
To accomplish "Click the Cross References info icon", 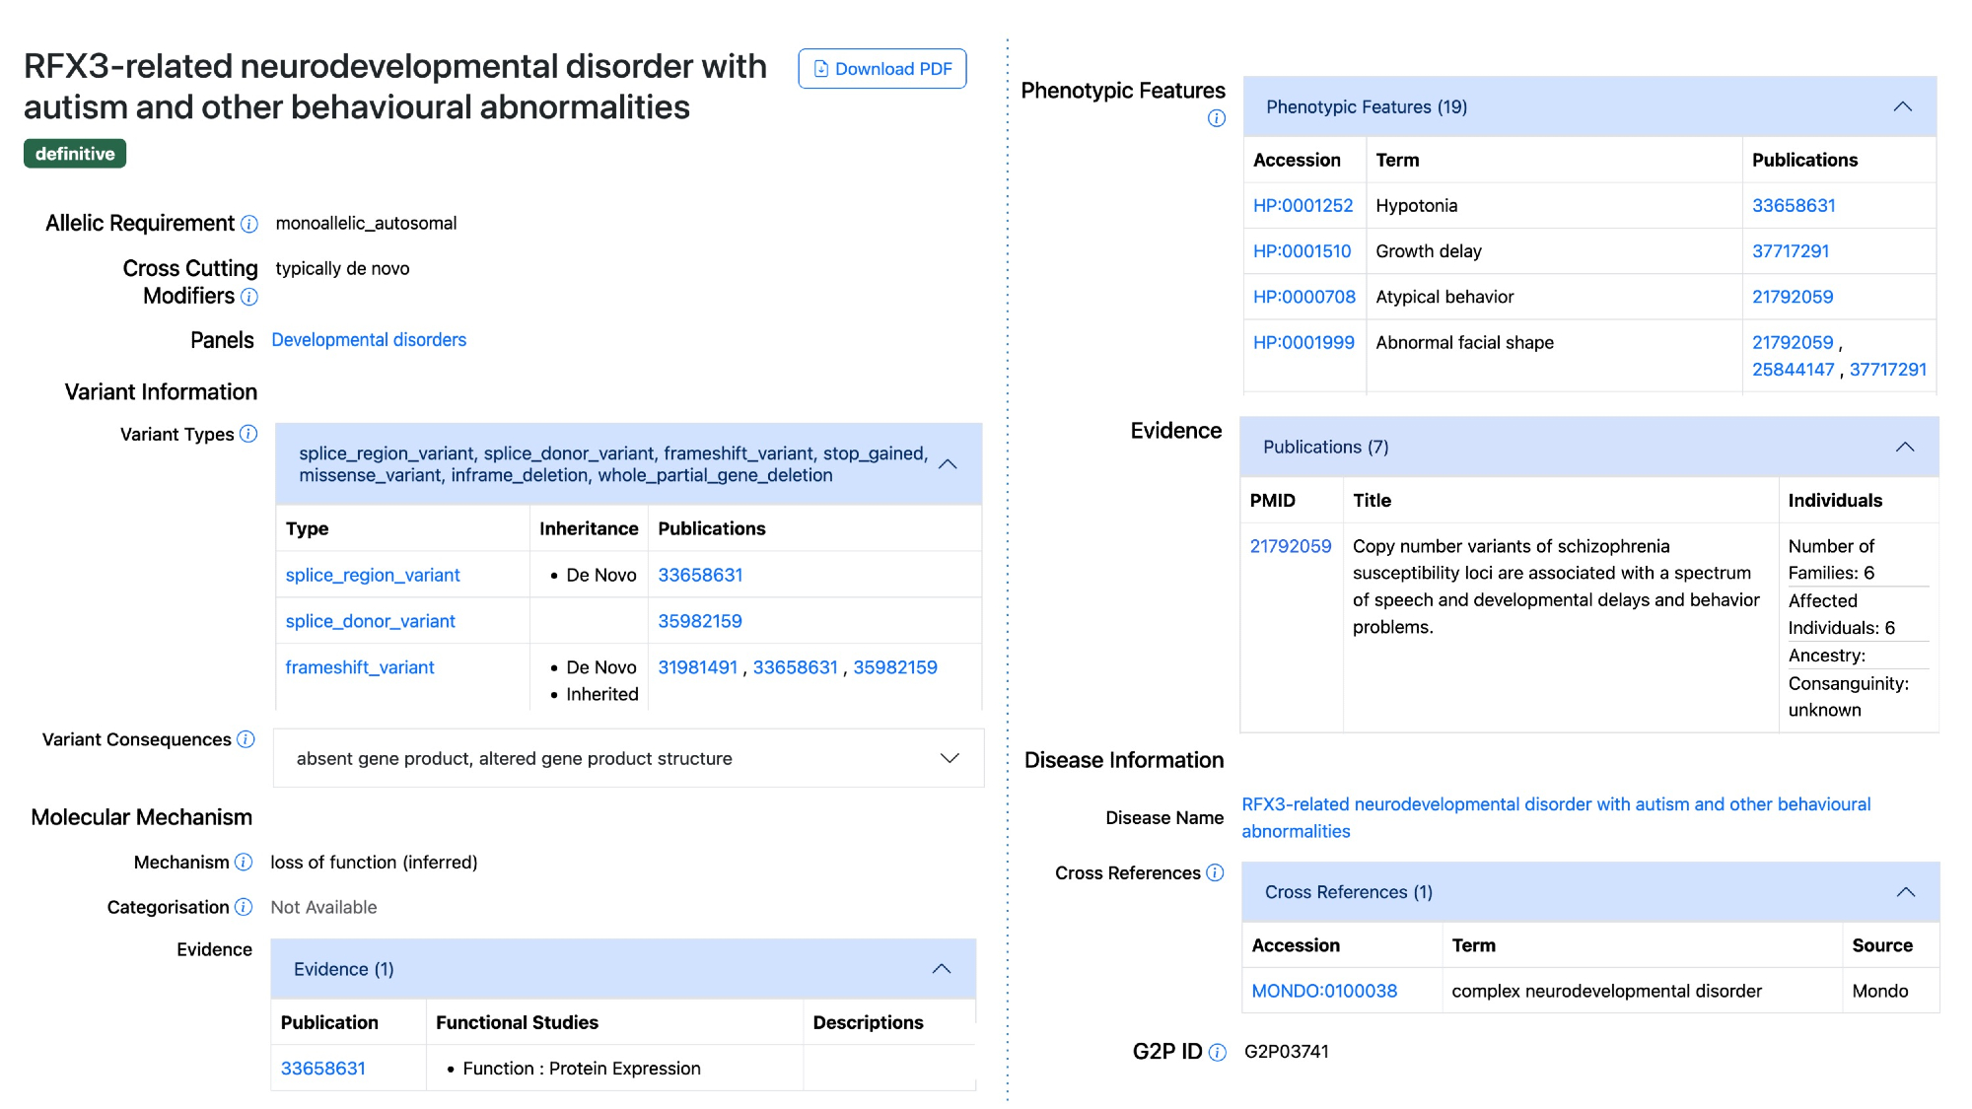I will [1215, 872].
